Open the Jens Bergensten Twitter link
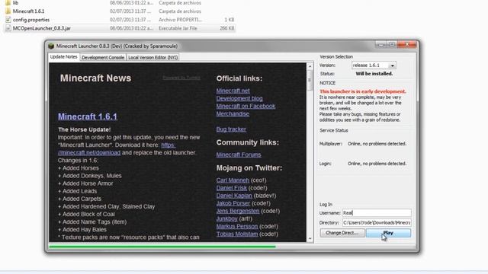The image size is (488, 274). tap(238, 211)
